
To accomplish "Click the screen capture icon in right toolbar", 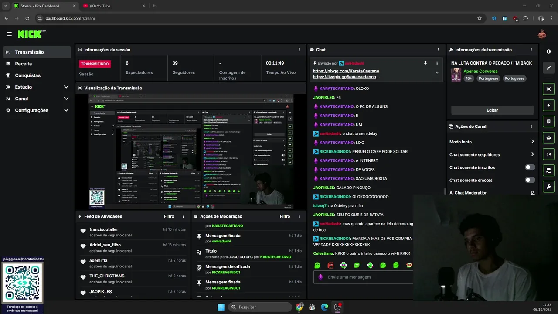I will 548,89.
